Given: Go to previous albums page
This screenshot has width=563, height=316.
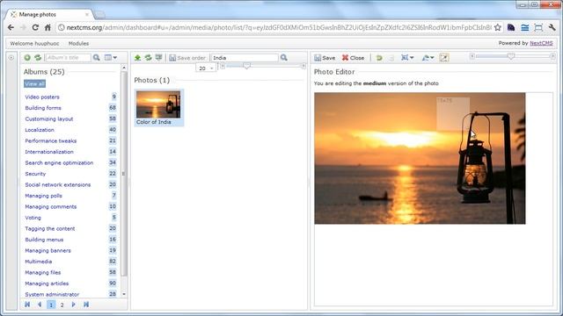Looking at the screenshot, I should click(x=40, y=305).
